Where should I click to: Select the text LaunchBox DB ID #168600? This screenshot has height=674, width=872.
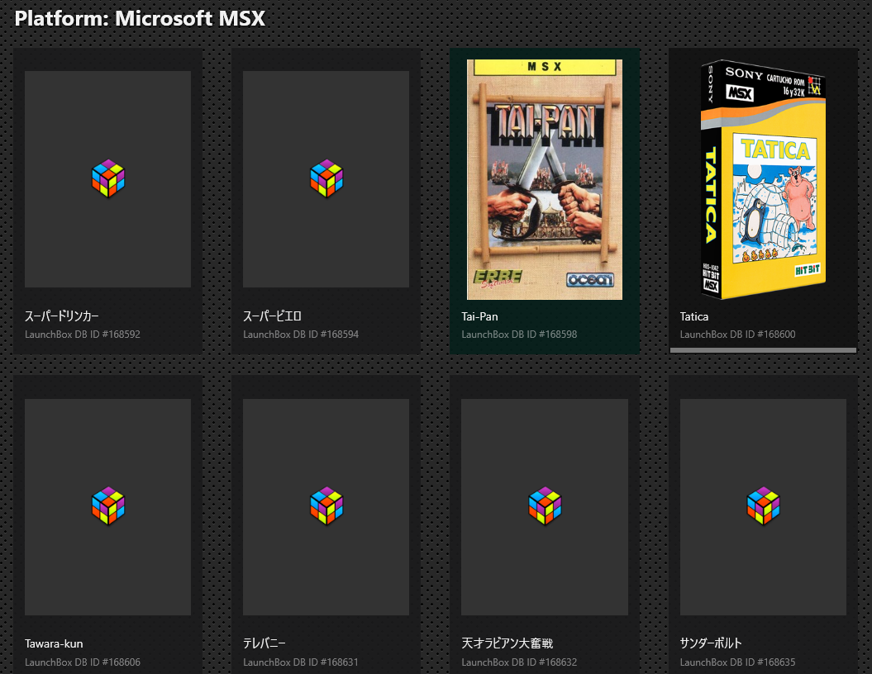coord(737,335)
